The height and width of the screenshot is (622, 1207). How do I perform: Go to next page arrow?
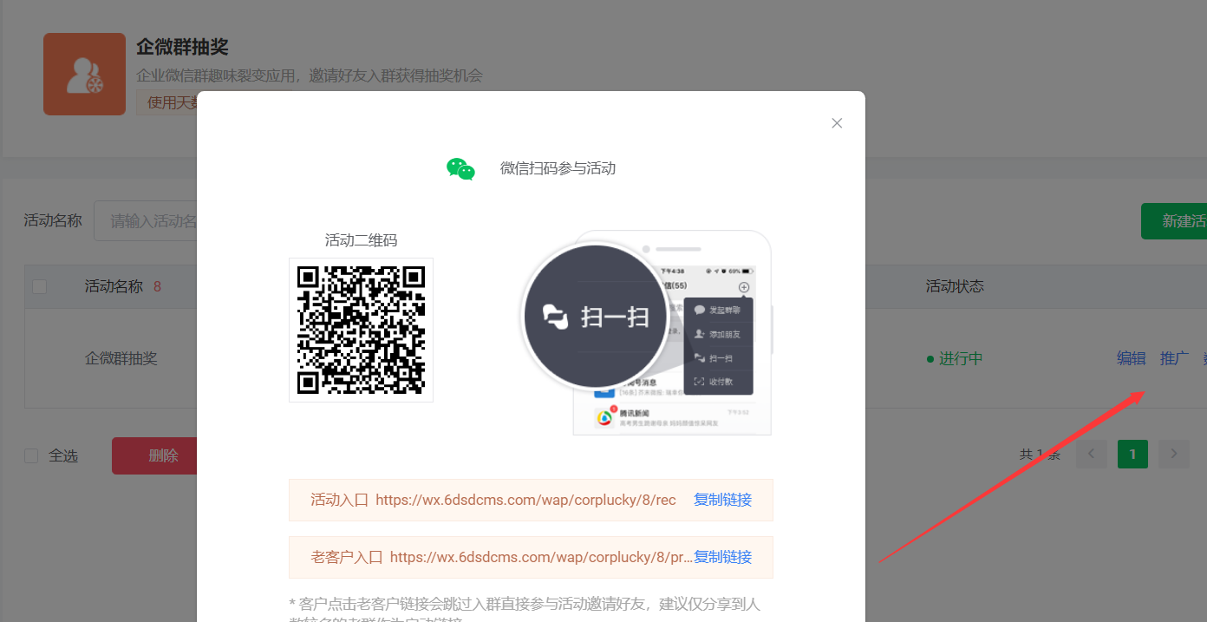pos(1174,454)
